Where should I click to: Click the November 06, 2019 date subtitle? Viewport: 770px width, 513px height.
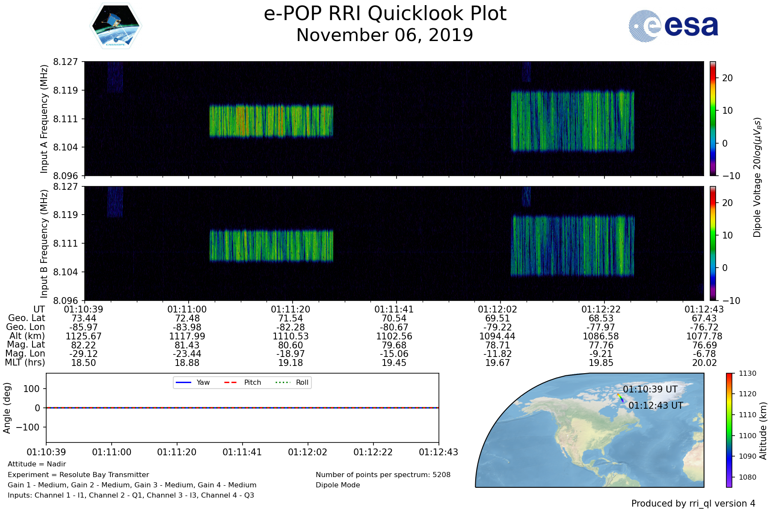(385, 35)
